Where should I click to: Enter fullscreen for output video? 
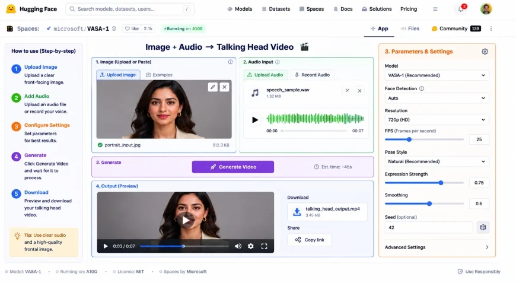click(264, 246)
